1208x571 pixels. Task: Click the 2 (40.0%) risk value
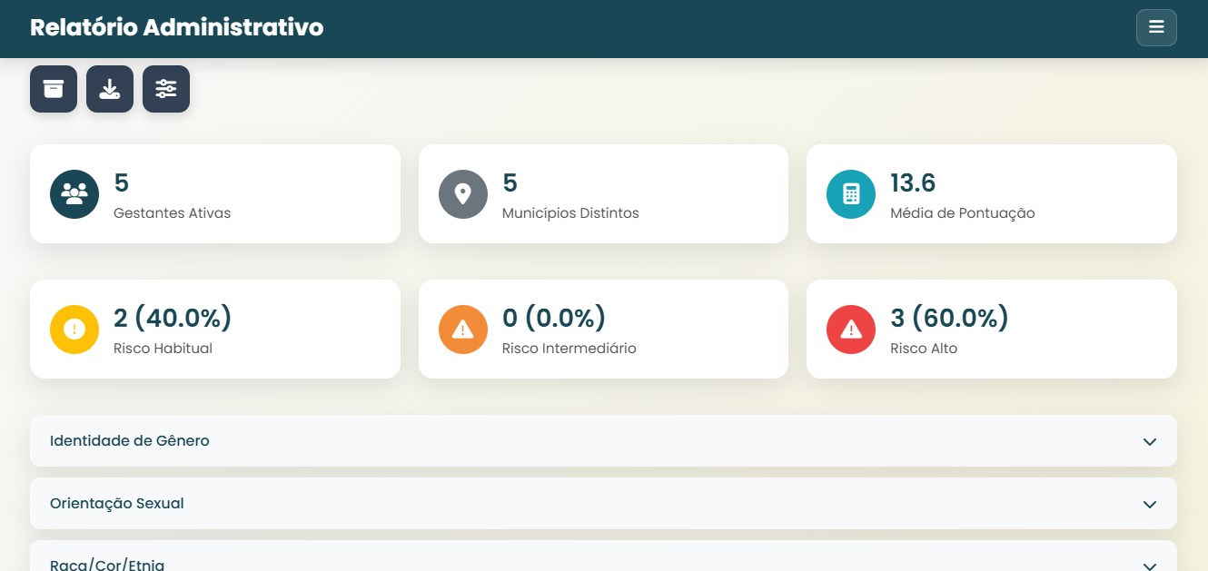click(173, 319)
